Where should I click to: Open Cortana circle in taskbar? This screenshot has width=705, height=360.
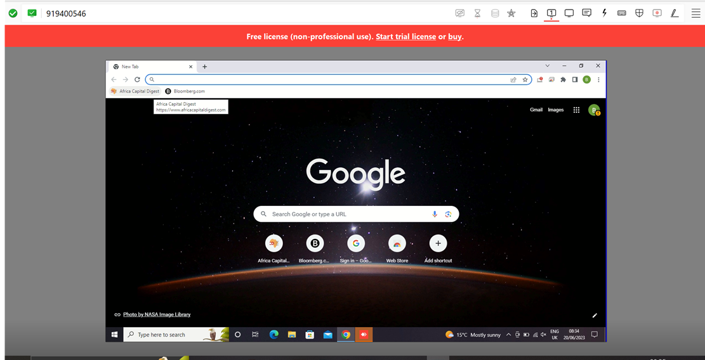click(238, 335)
